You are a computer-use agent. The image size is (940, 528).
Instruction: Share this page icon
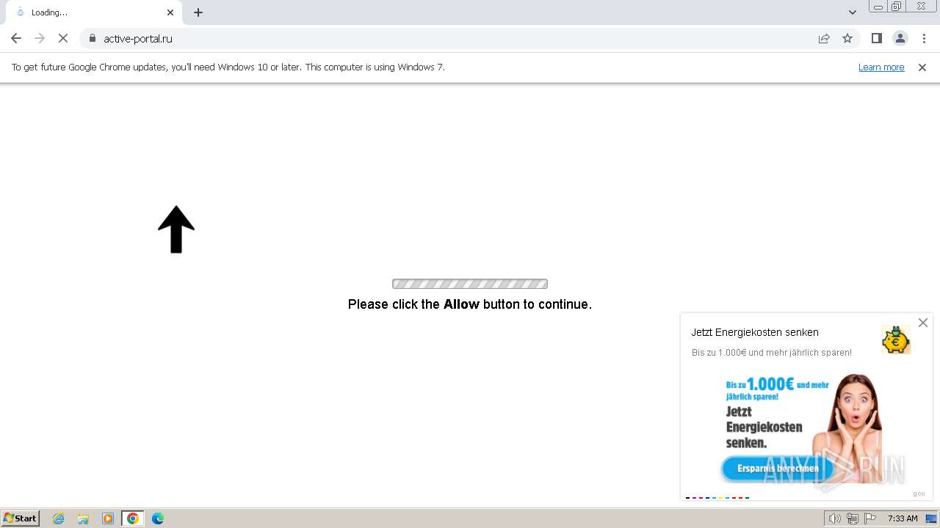pyautogui.click(x=824, y=38)
